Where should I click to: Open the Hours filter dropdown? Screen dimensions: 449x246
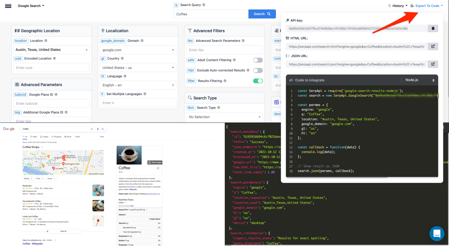[x=51, y=179]
